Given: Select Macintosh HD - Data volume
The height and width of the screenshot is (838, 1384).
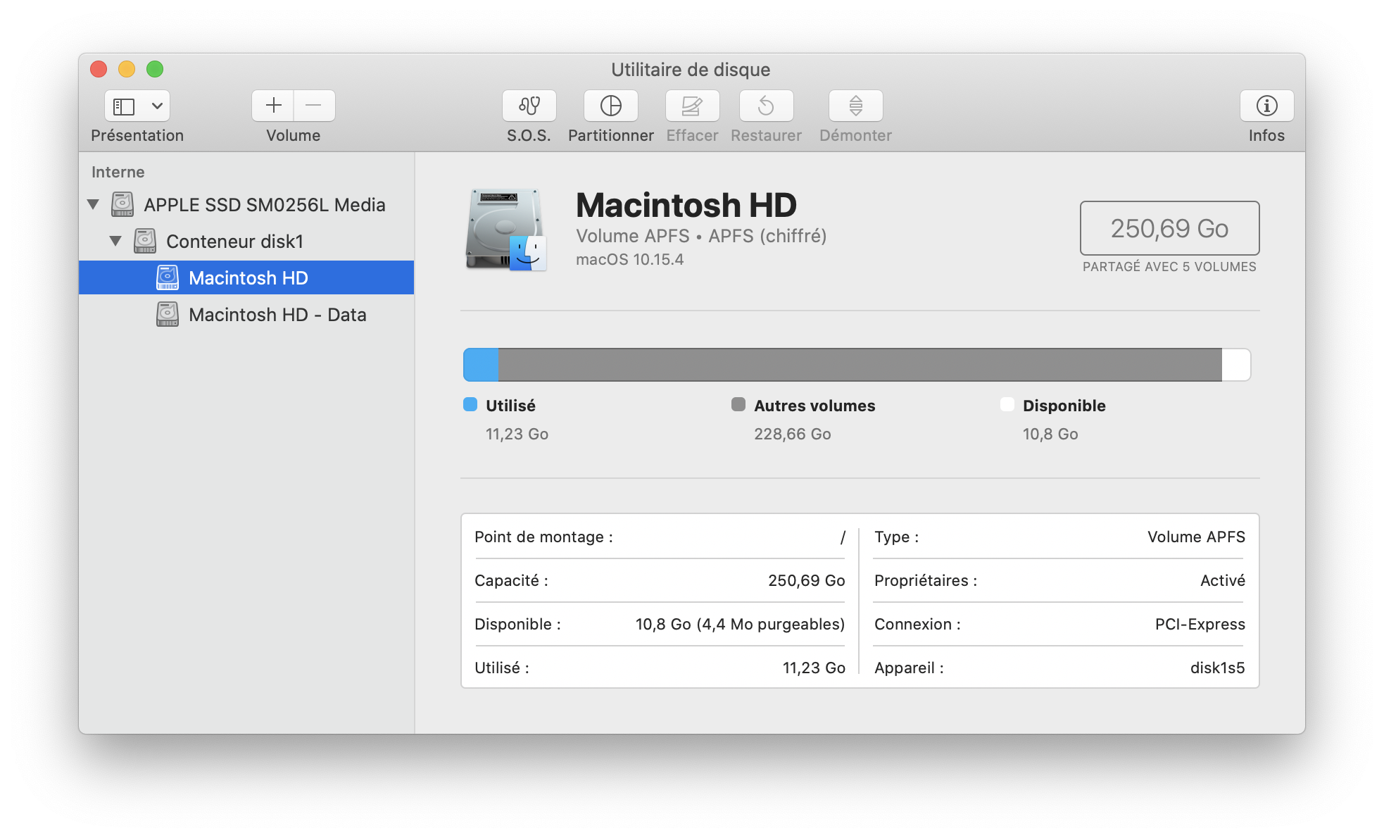Looking at the screenshot, I should [277, 315].
